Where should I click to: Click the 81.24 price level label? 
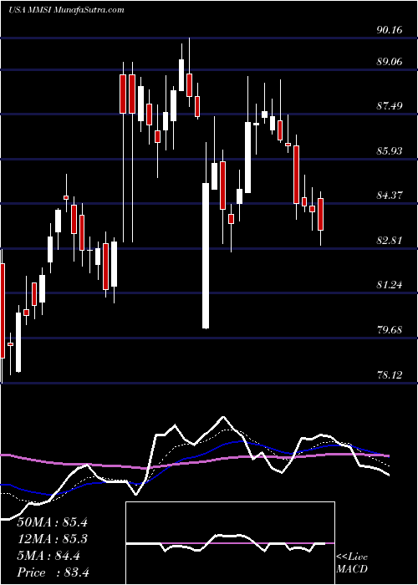[x=390, y=285]
